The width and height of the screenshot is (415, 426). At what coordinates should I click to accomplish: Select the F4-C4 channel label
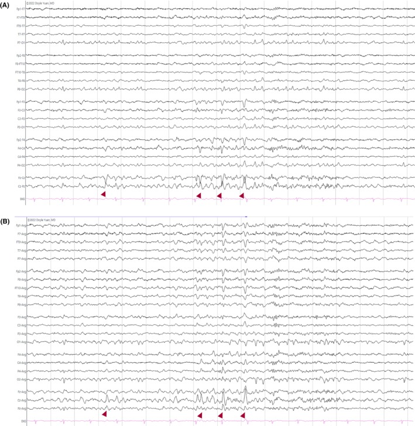pyautogui.click(x=21, y=149)
